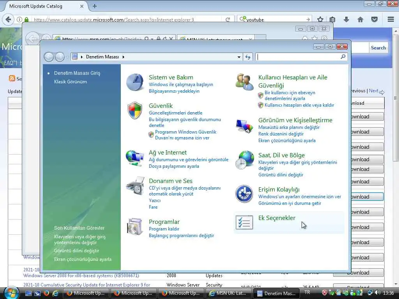Viewport: 399px width, 299px height.
Task: Open the address bar history dropdown in Control Panel
Action: (239, 57)
